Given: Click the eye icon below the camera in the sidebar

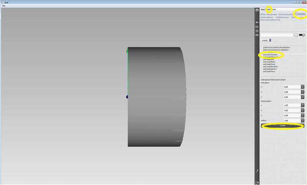Looking at the screenshot, I should (x=257, y=27).
